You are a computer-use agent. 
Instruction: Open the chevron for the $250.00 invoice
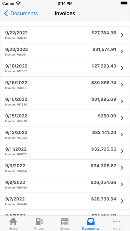pyautogui.click(x=122, y=118)
